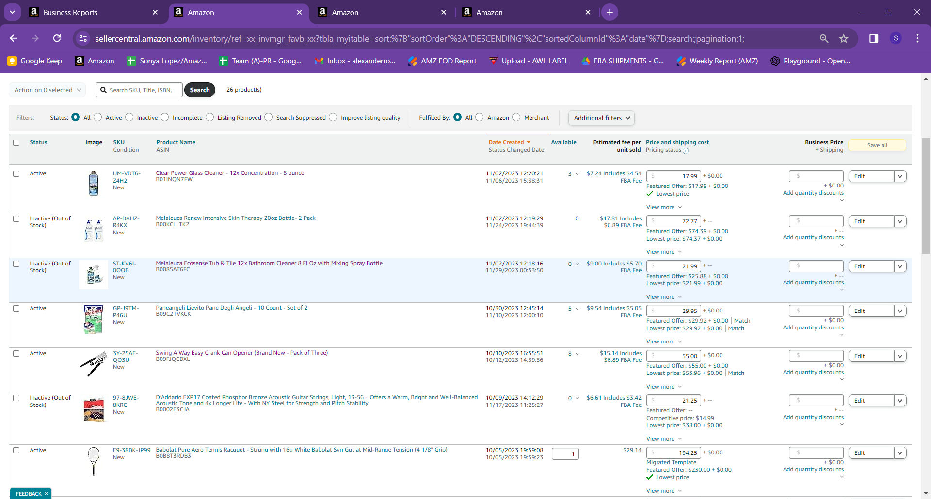Click Clear Power Glass Cleaner product image

(x=94, y=183)
